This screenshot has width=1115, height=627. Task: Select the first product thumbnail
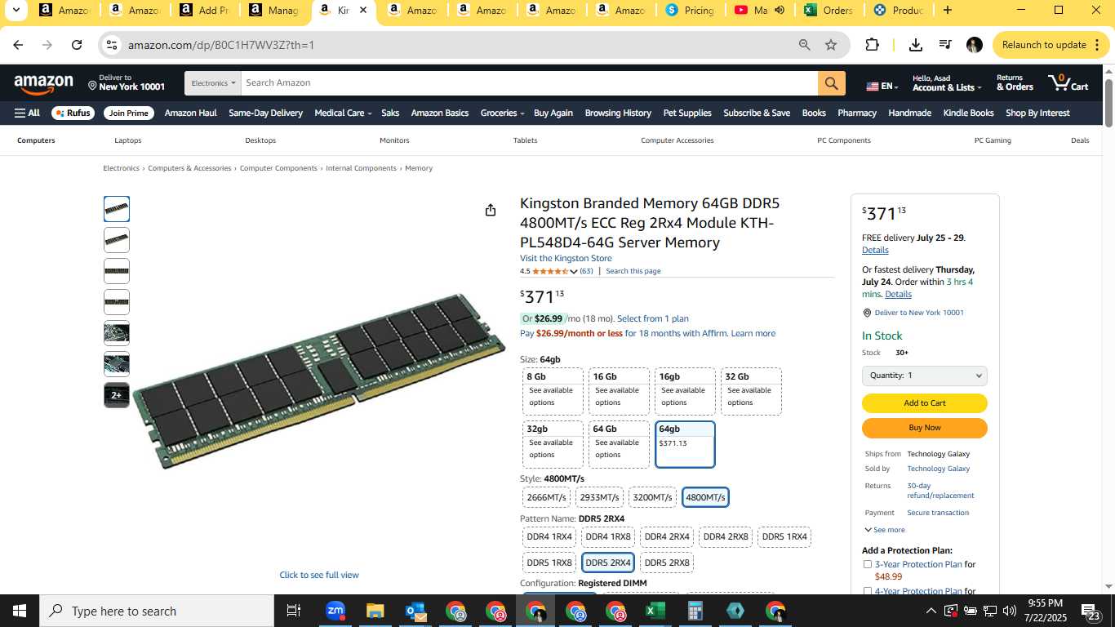coord(117,209)
